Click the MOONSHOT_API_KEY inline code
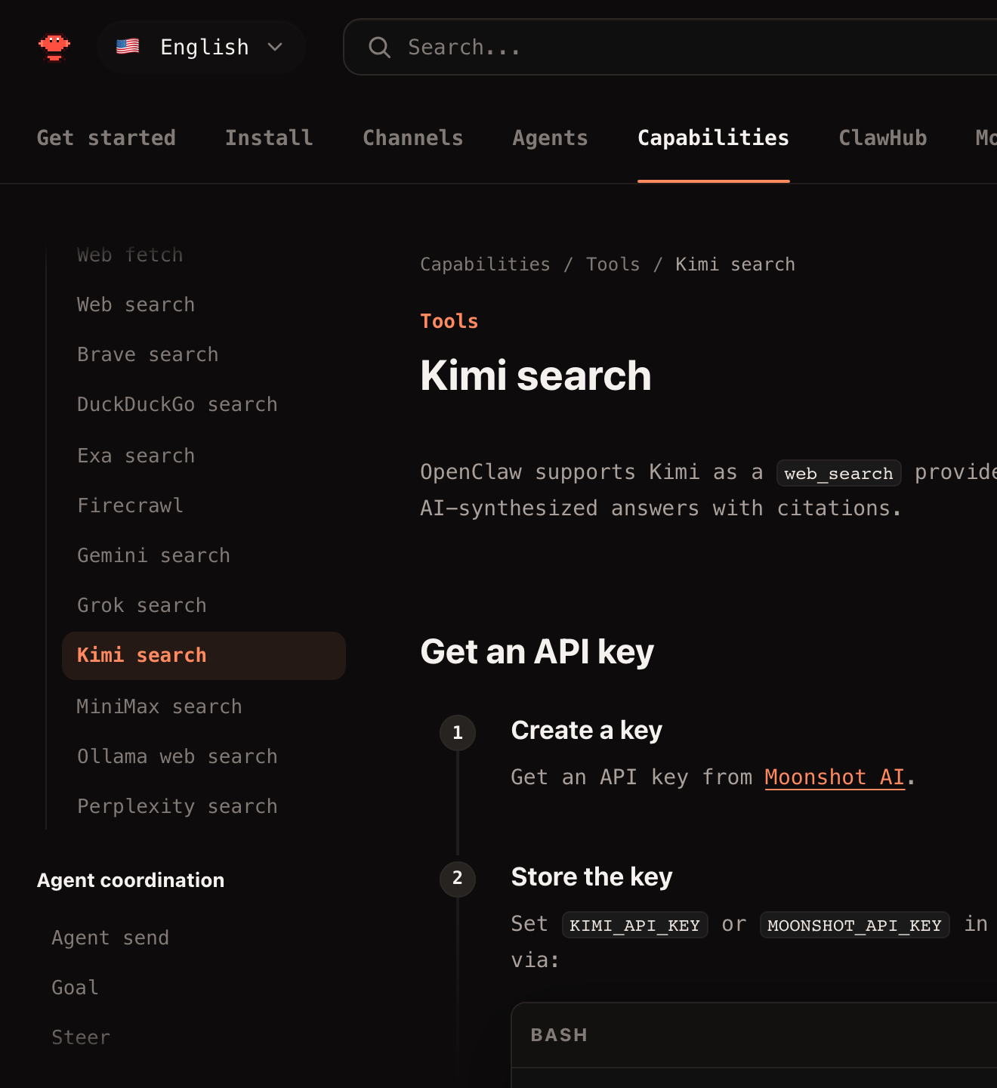Viewport: 997px width, 1088px height. click(x=854, y=925)
